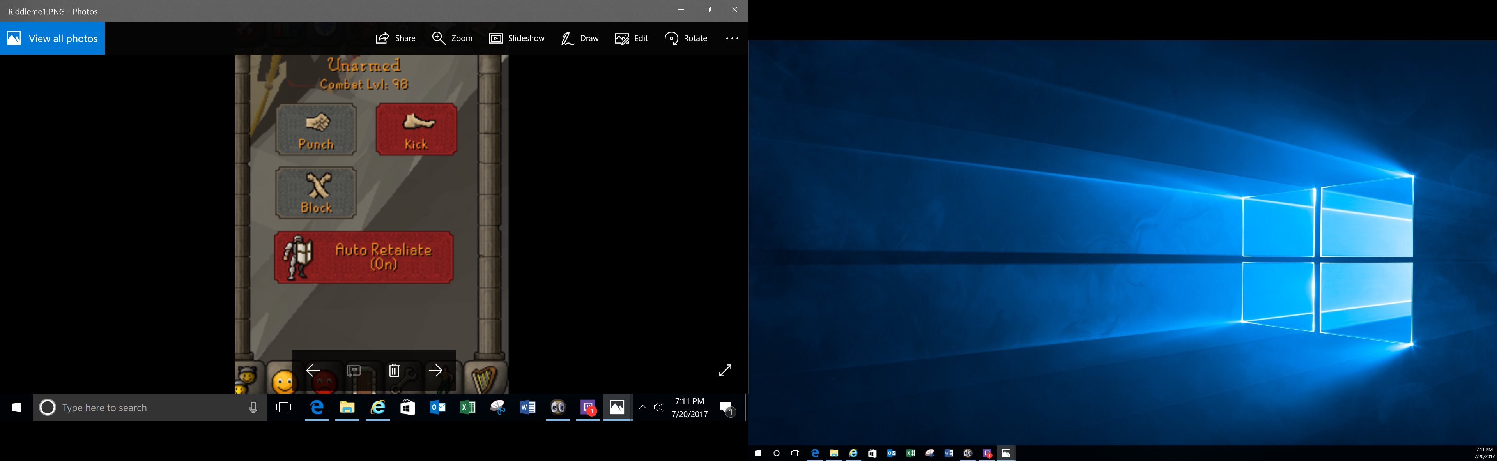Open the Start menu on the large taskbar

(x=16, y=408)
